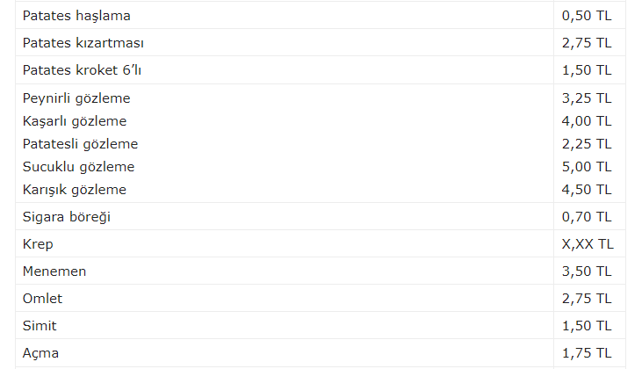Click the 1,75 TL price for Açma
Screen dimensions: 642x369
coord(587,353)
